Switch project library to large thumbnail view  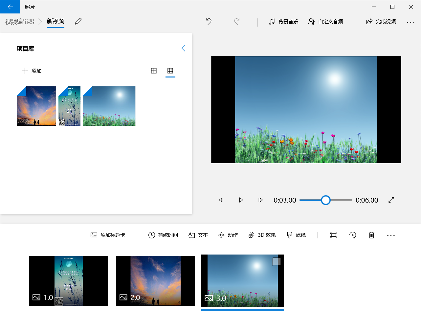click(154, 70)
